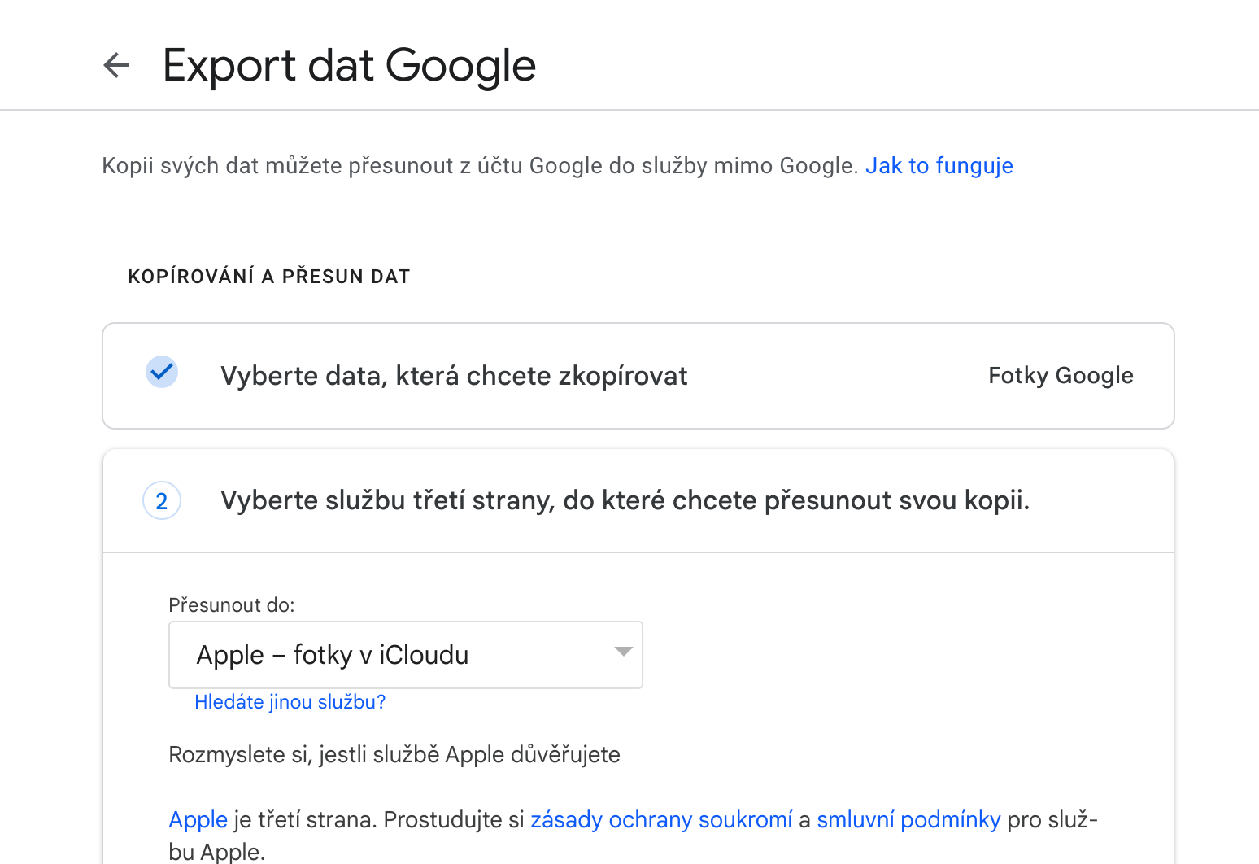Screen dimensions: 1259x864
Task: Collapse the 'Vyberte službu třetí strany' step header
Action: (x=625, y=500)
